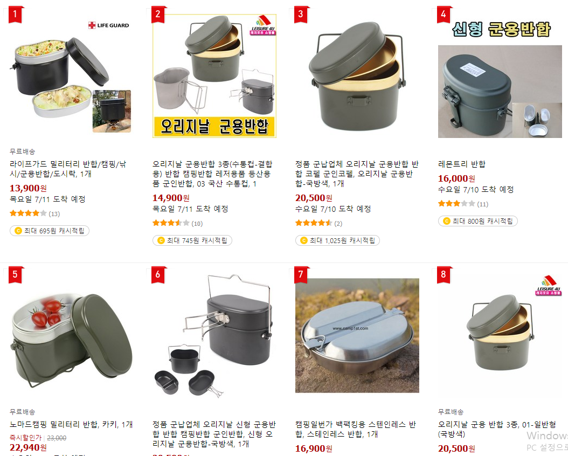The width and height of the screenshot is (568, 456).
Task: Click the coin icon beside 최대 800원 캐시적립
Action: point(446,221)
